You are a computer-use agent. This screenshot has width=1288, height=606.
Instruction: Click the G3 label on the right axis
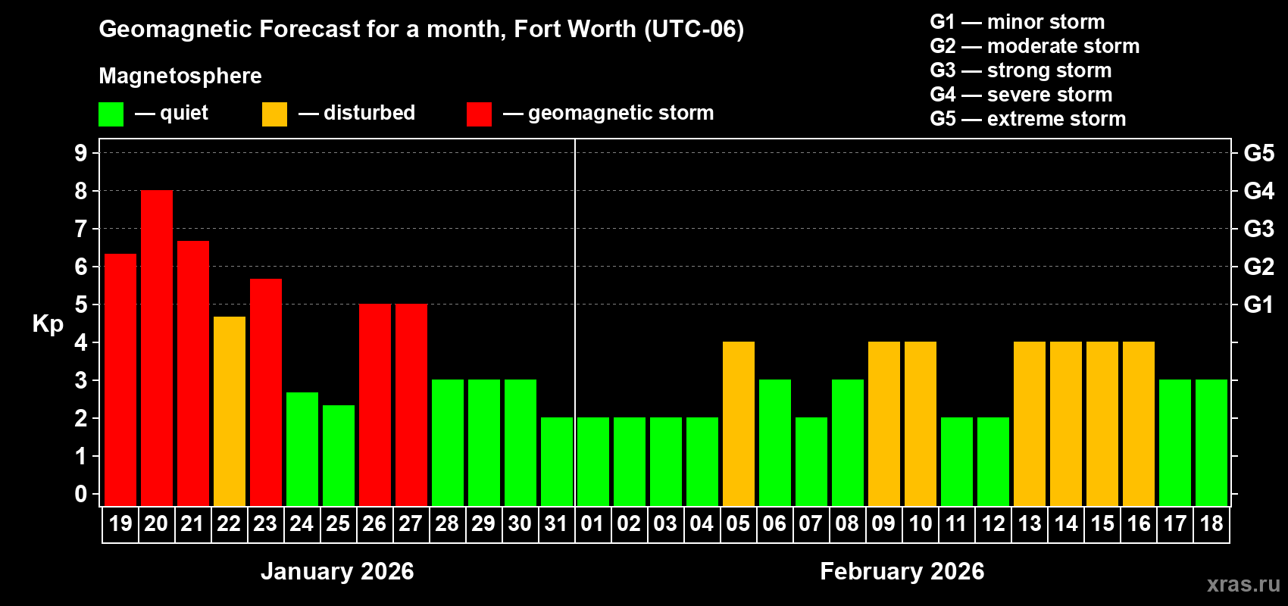tap(1259, 229)
